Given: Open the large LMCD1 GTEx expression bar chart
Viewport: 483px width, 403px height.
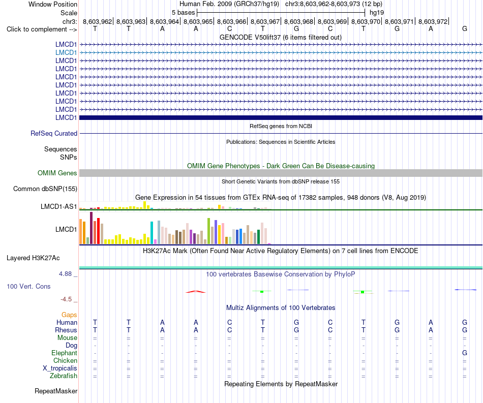Looking at the screenshot, I should tap(175, 228).
